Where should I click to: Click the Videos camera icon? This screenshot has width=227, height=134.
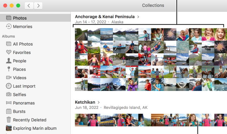click(9, 77)
